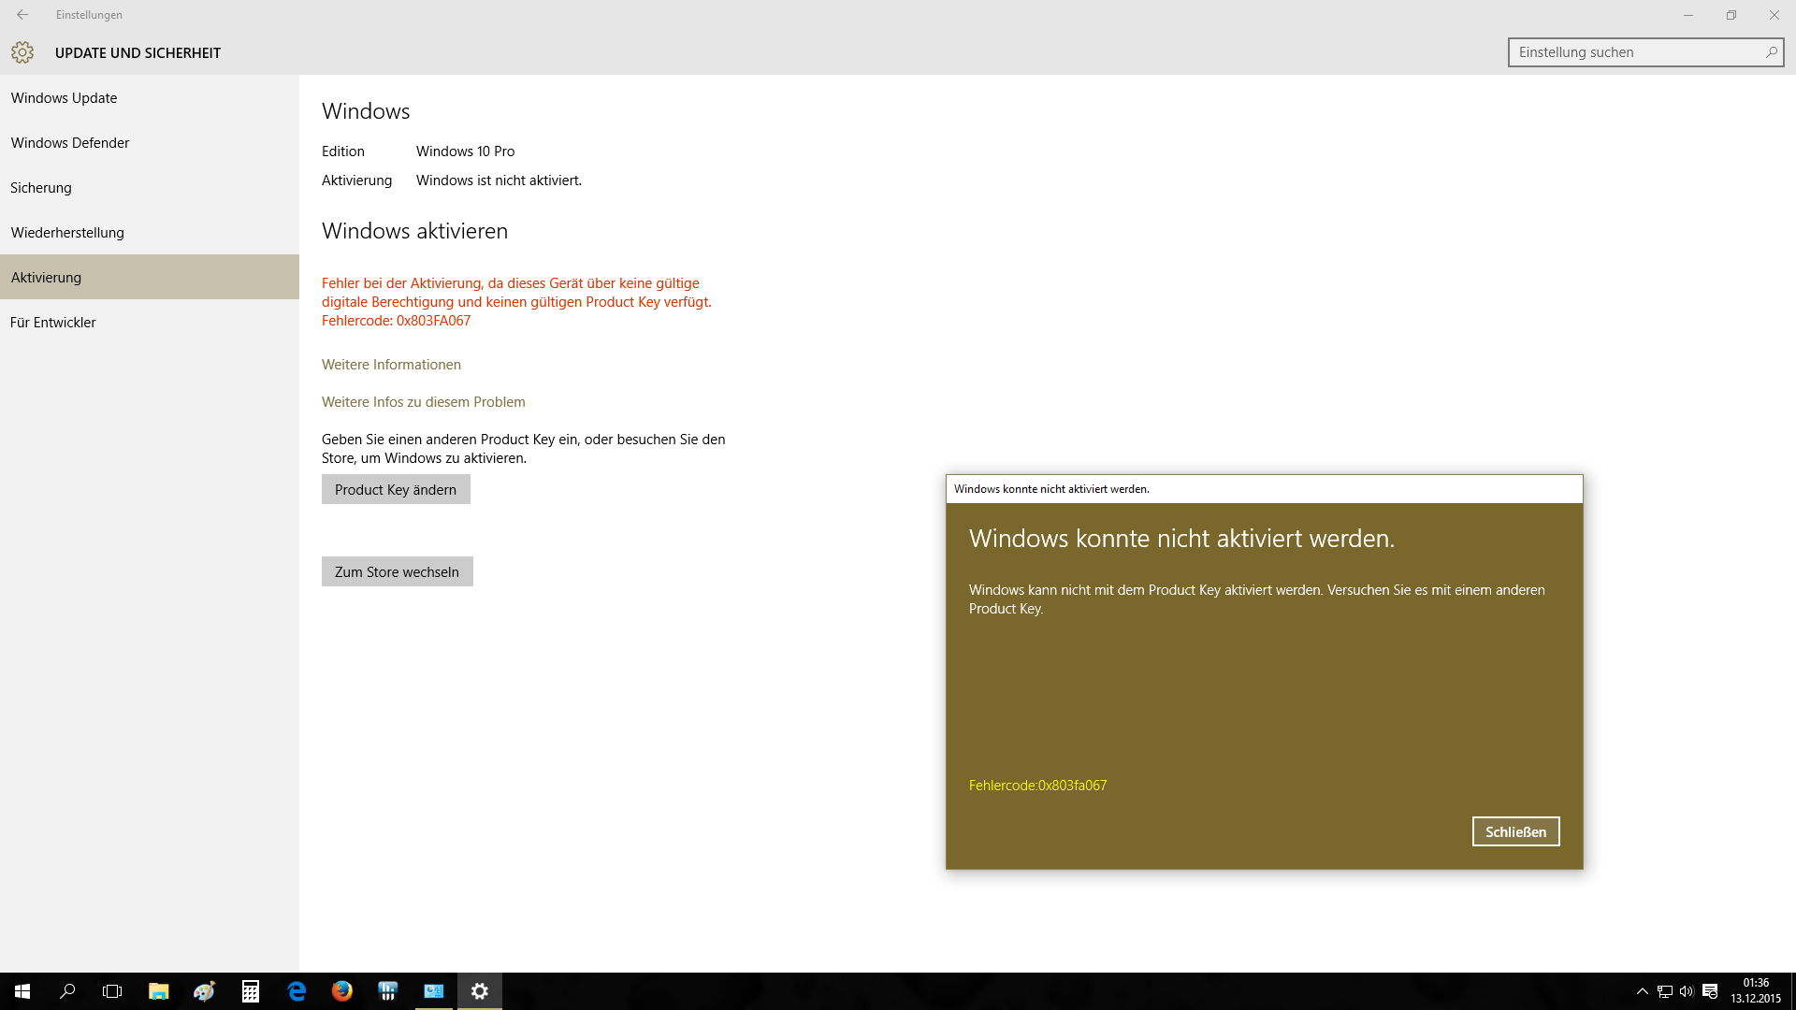
Task: Open the Paint taskbar icon
Action: pos(204,991)
